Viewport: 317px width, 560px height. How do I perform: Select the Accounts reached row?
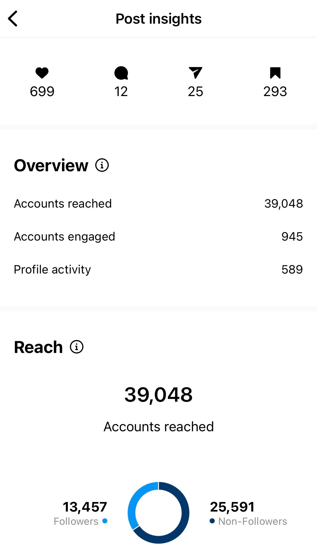[x=158, y=203]
